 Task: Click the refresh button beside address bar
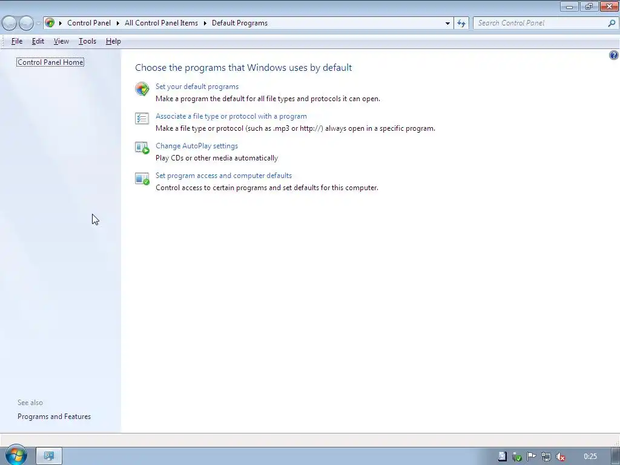click(x=461, y=24)
